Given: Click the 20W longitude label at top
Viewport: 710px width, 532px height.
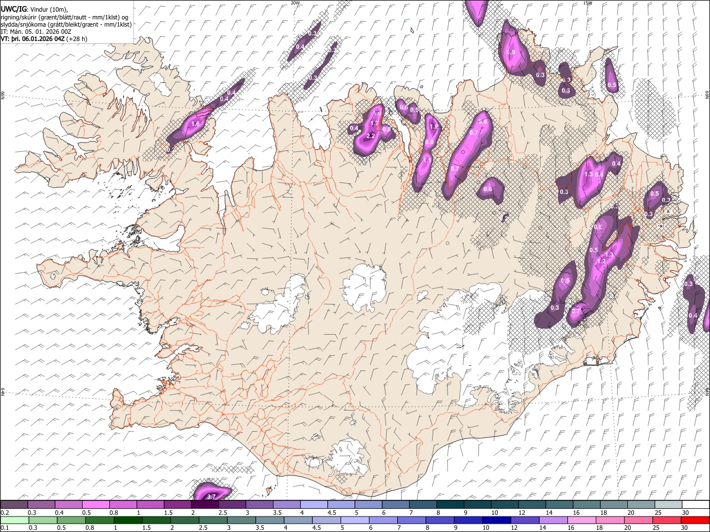Looking at the screenshot, I should pos(295,3).
